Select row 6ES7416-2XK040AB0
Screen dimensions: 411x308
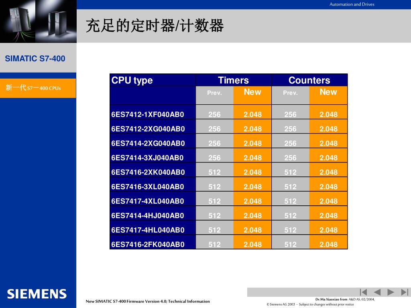coord(228,170)
